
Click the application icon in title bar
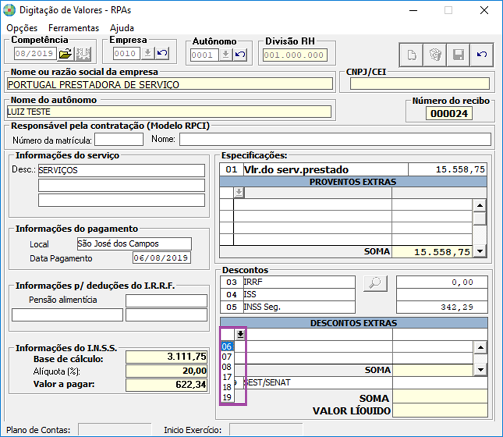click(x=9, y=10)
